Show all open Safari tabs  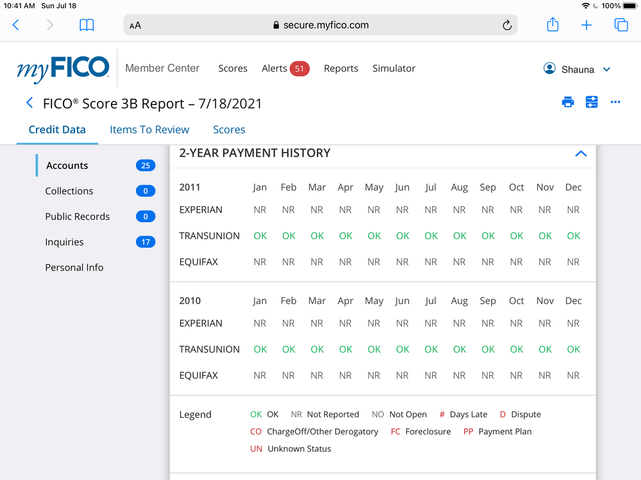[x=621, y=25]
